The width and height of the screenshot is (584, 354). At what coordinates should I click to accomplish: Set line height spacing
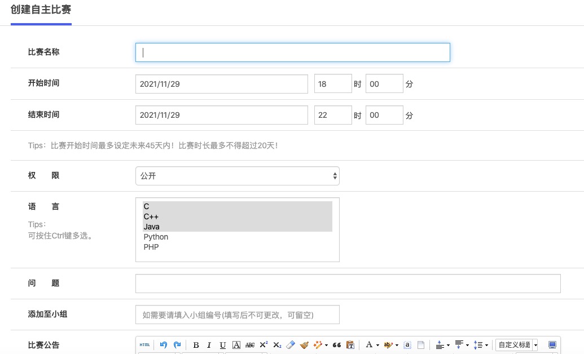tap(478, 345)
